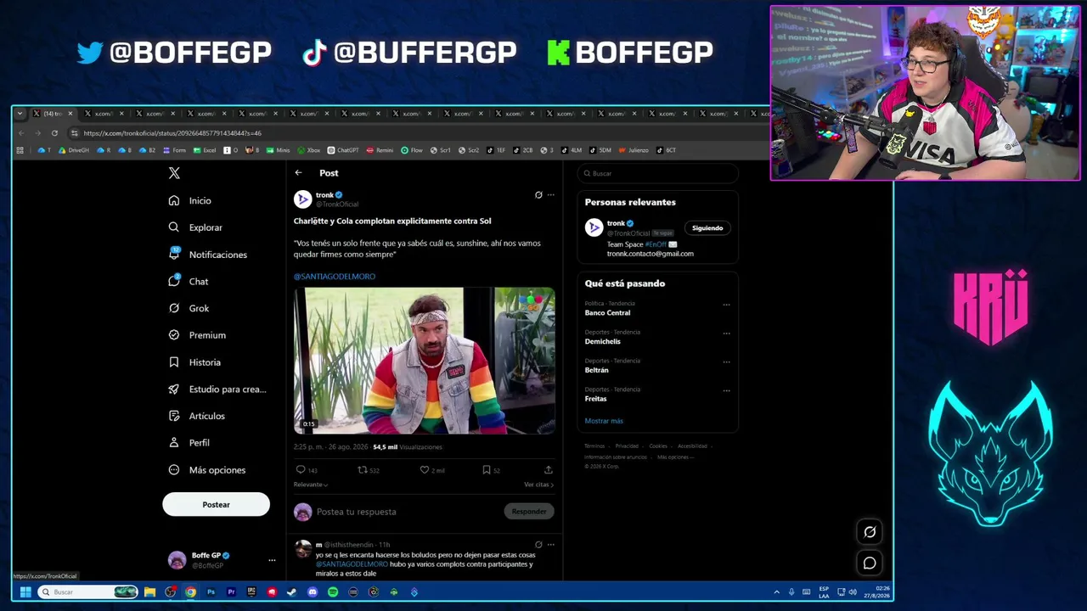Bookmark the tronk post
The image size is (1087, 611).
(487, 469)
